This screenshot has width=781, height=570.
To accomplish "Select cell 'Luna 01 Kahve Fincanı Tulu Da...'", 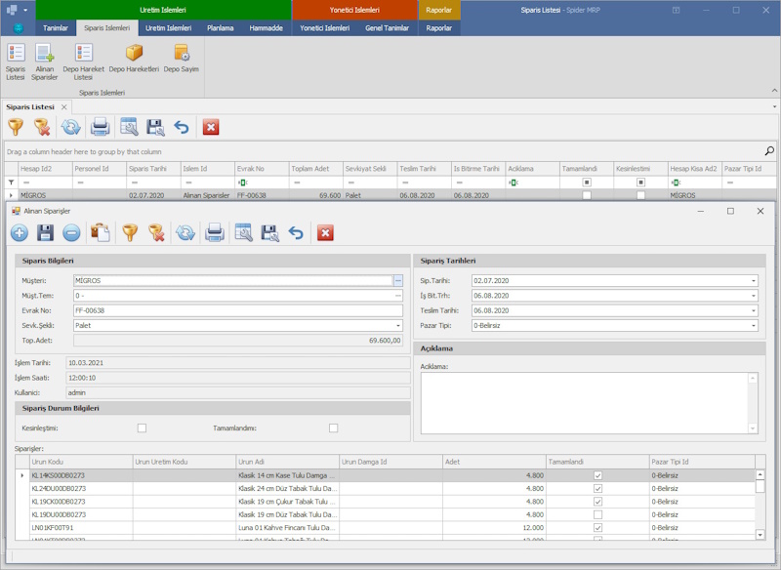I will pos(287,527).
